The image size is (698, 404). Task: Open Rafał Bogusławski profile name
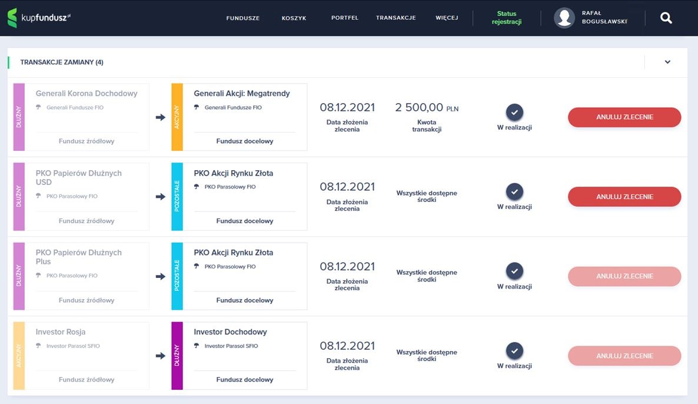point(604,17)
